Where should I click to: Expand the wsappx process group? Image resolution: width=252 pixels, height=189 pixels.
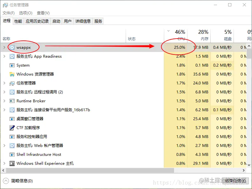tap(4, 47)
